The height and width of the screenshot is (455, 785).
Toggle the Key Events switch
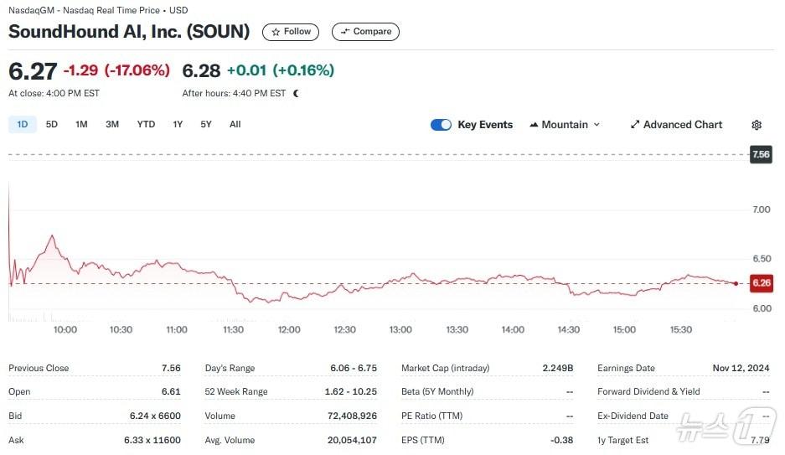tap(441, 125)
